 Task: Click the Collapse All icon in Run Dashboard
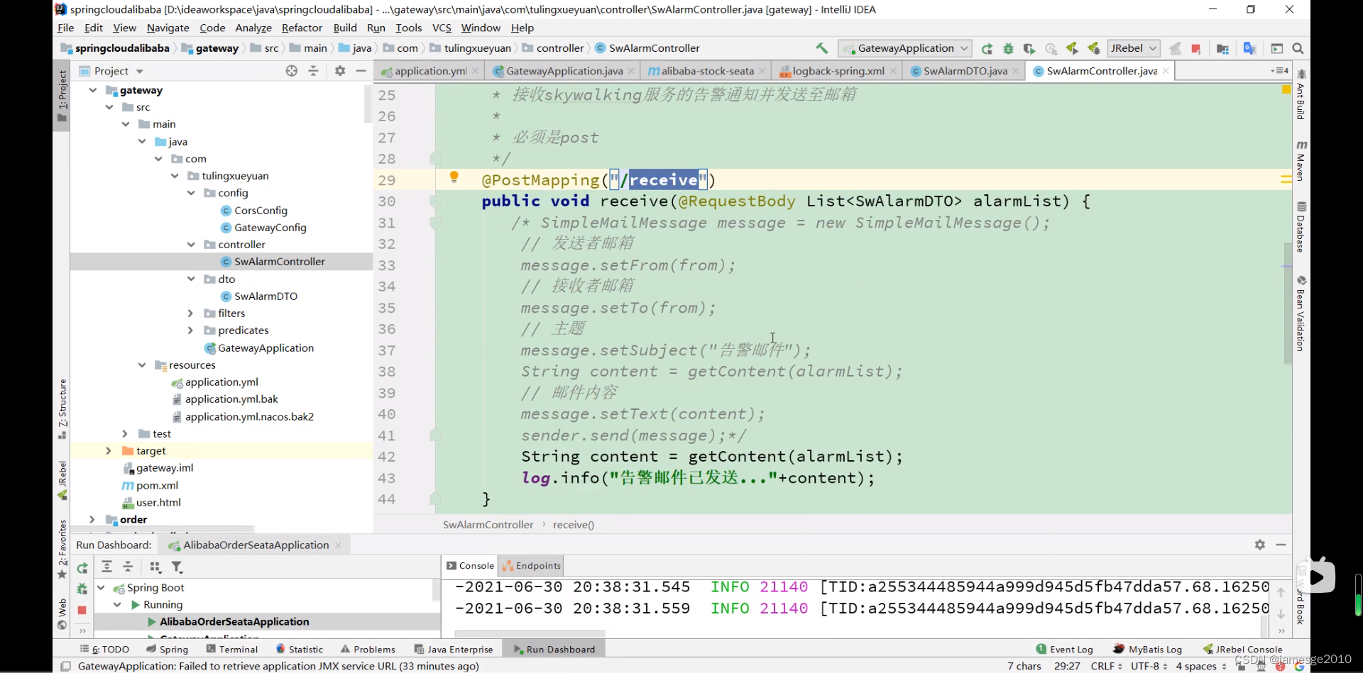tap(128, 567)
